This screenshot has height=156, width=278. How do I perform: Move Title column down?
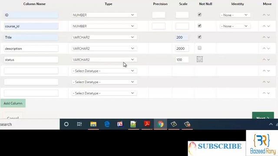[268, 37]
